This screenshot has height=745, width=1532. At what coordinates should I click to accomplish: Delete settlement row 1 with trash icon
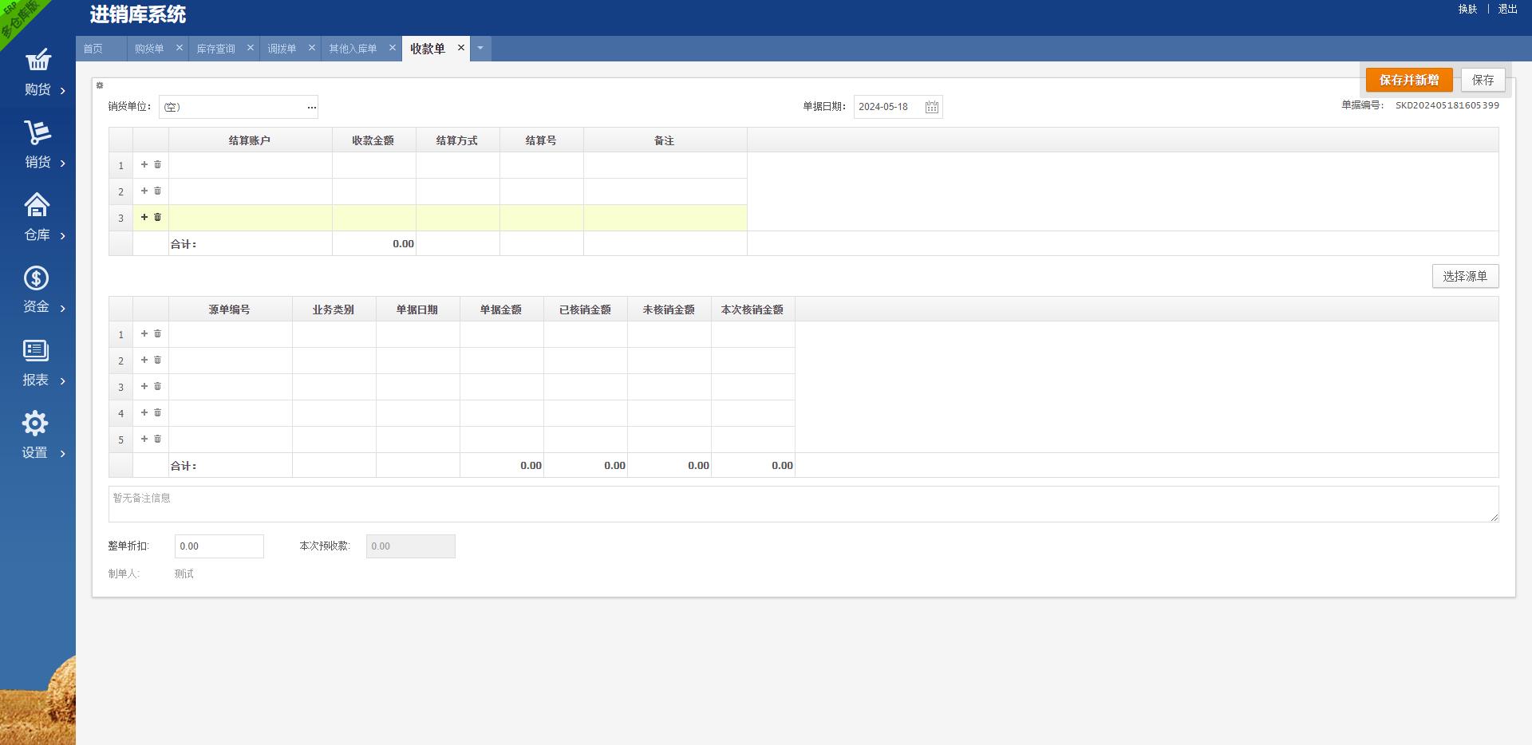pyautogui.click(x=157, y=164)
